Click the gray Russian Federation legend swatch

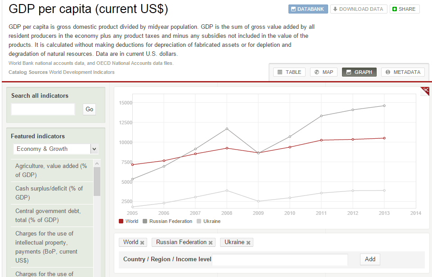click(145, 221)
